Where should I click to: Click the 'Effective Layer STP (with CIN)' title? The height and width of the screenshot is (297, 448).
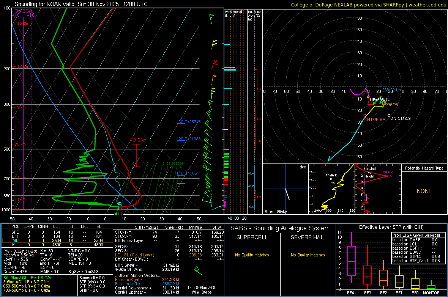[391, 227]
